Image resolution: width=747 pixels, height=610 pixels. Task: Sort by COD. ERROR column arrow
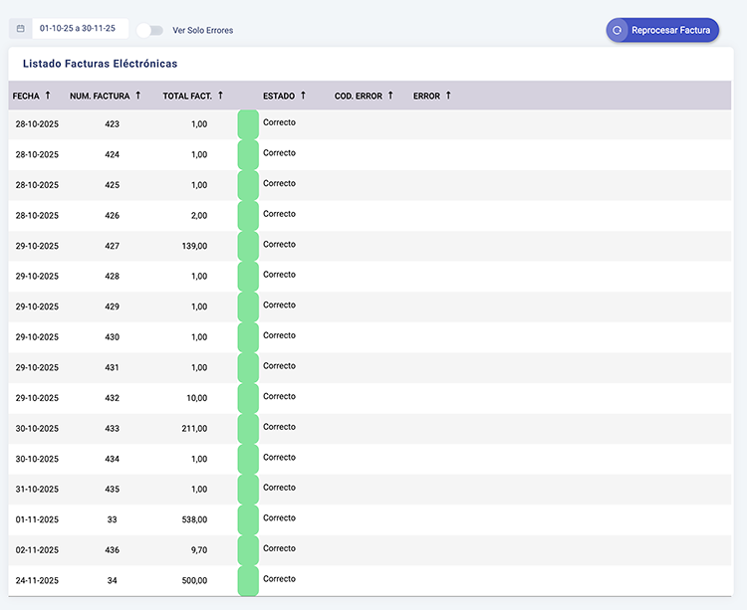390,96
